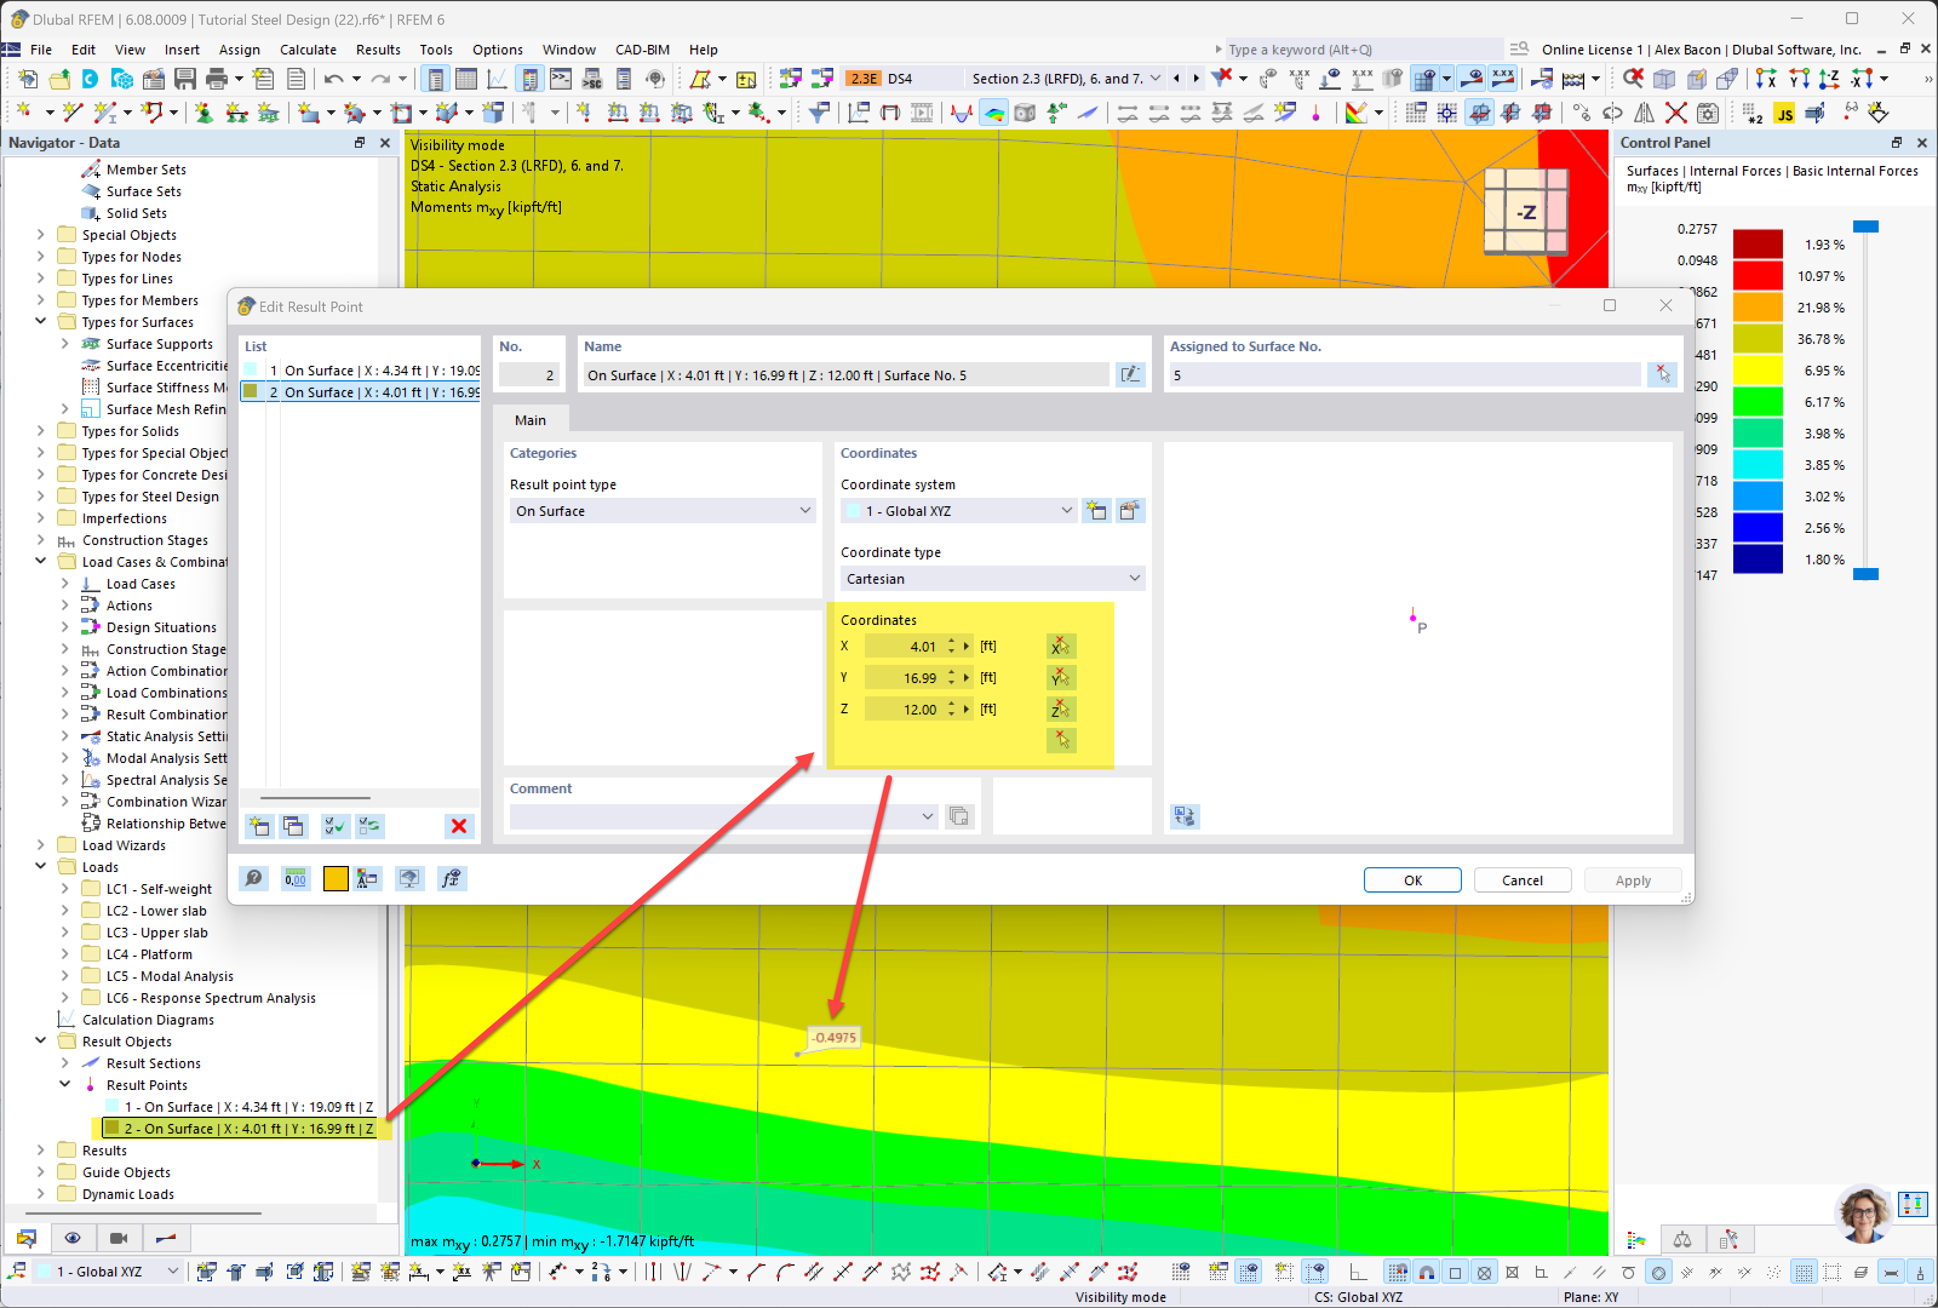Open the Result point type dropdown
1938x1308 pixels.
pos(663,511)
